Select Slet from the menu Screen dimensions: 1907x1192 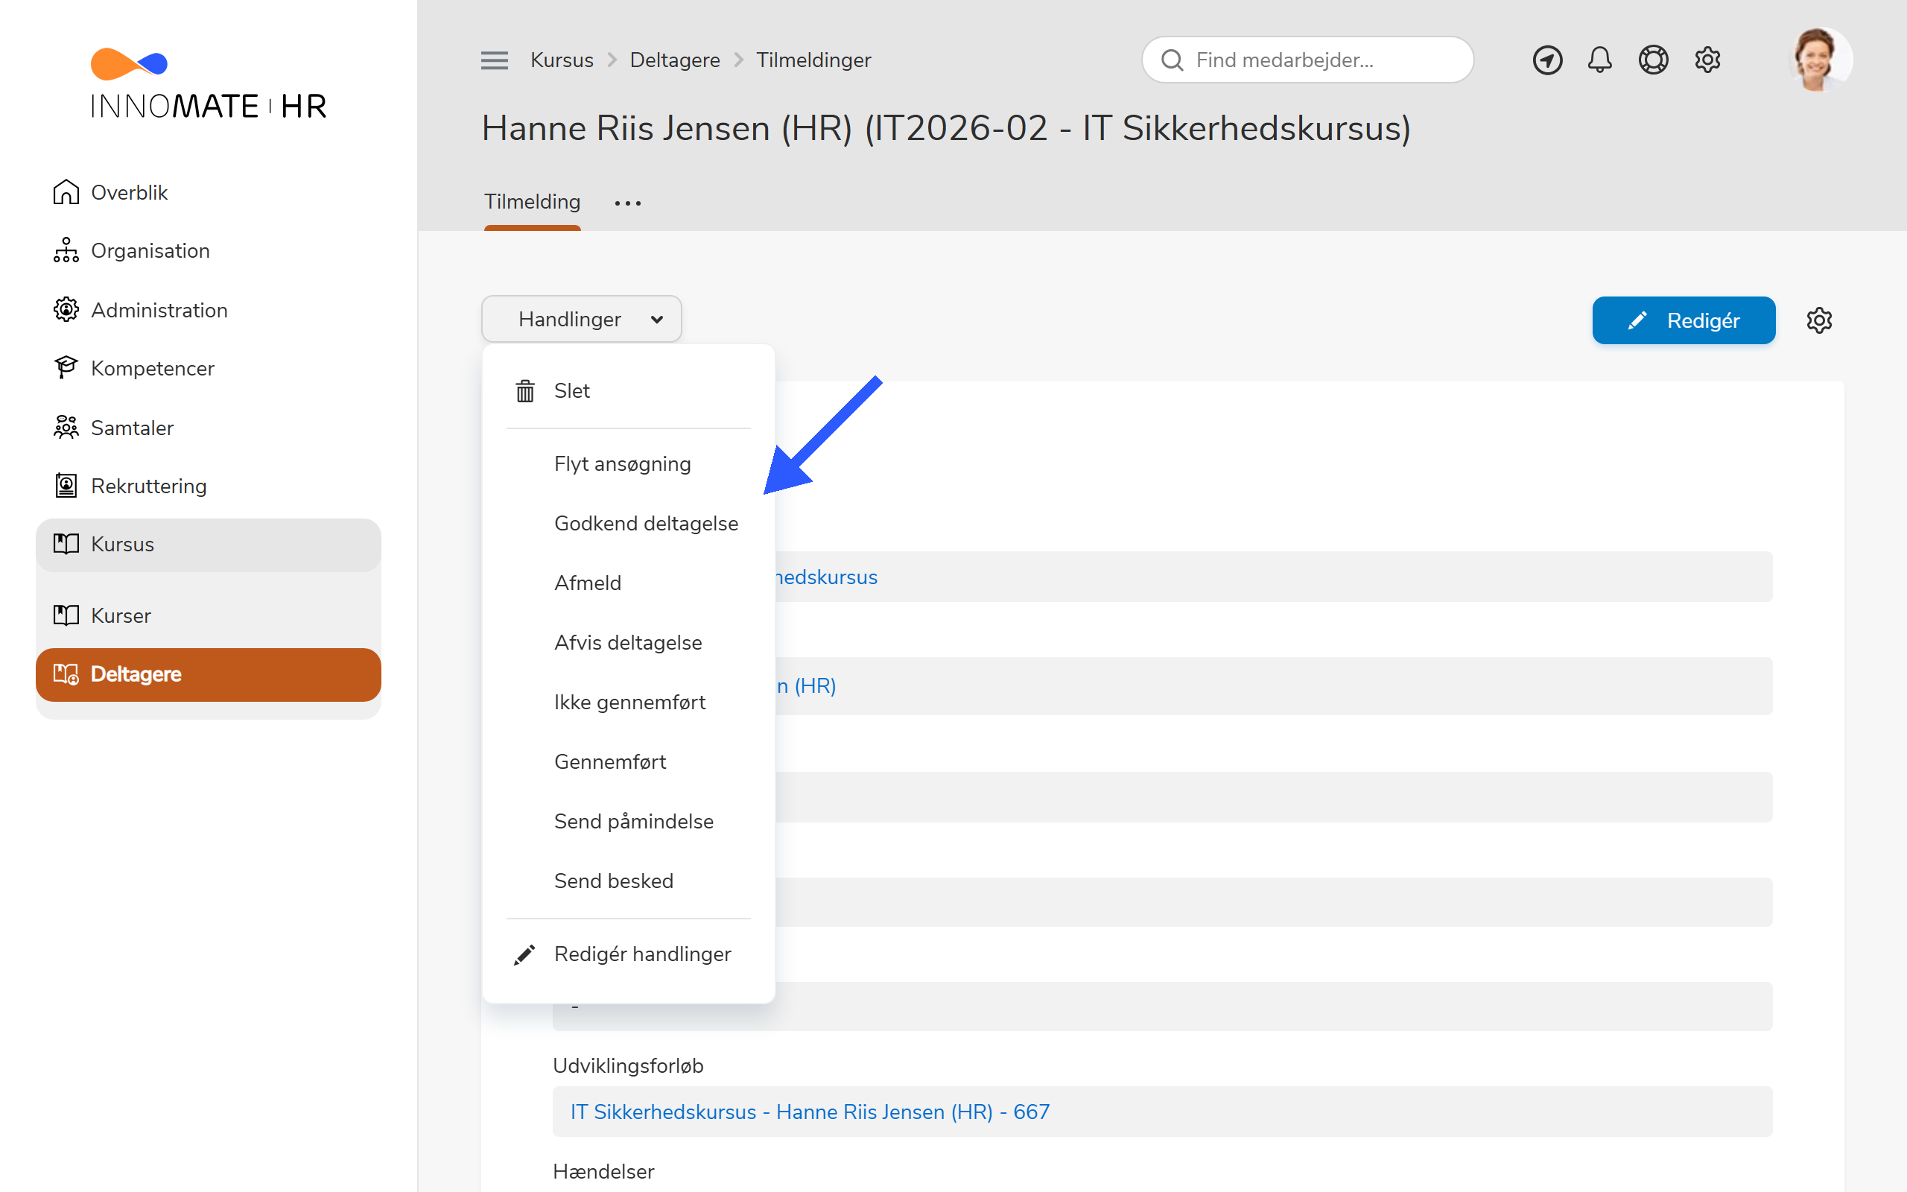pyautogui.click(x=629, y=390)
